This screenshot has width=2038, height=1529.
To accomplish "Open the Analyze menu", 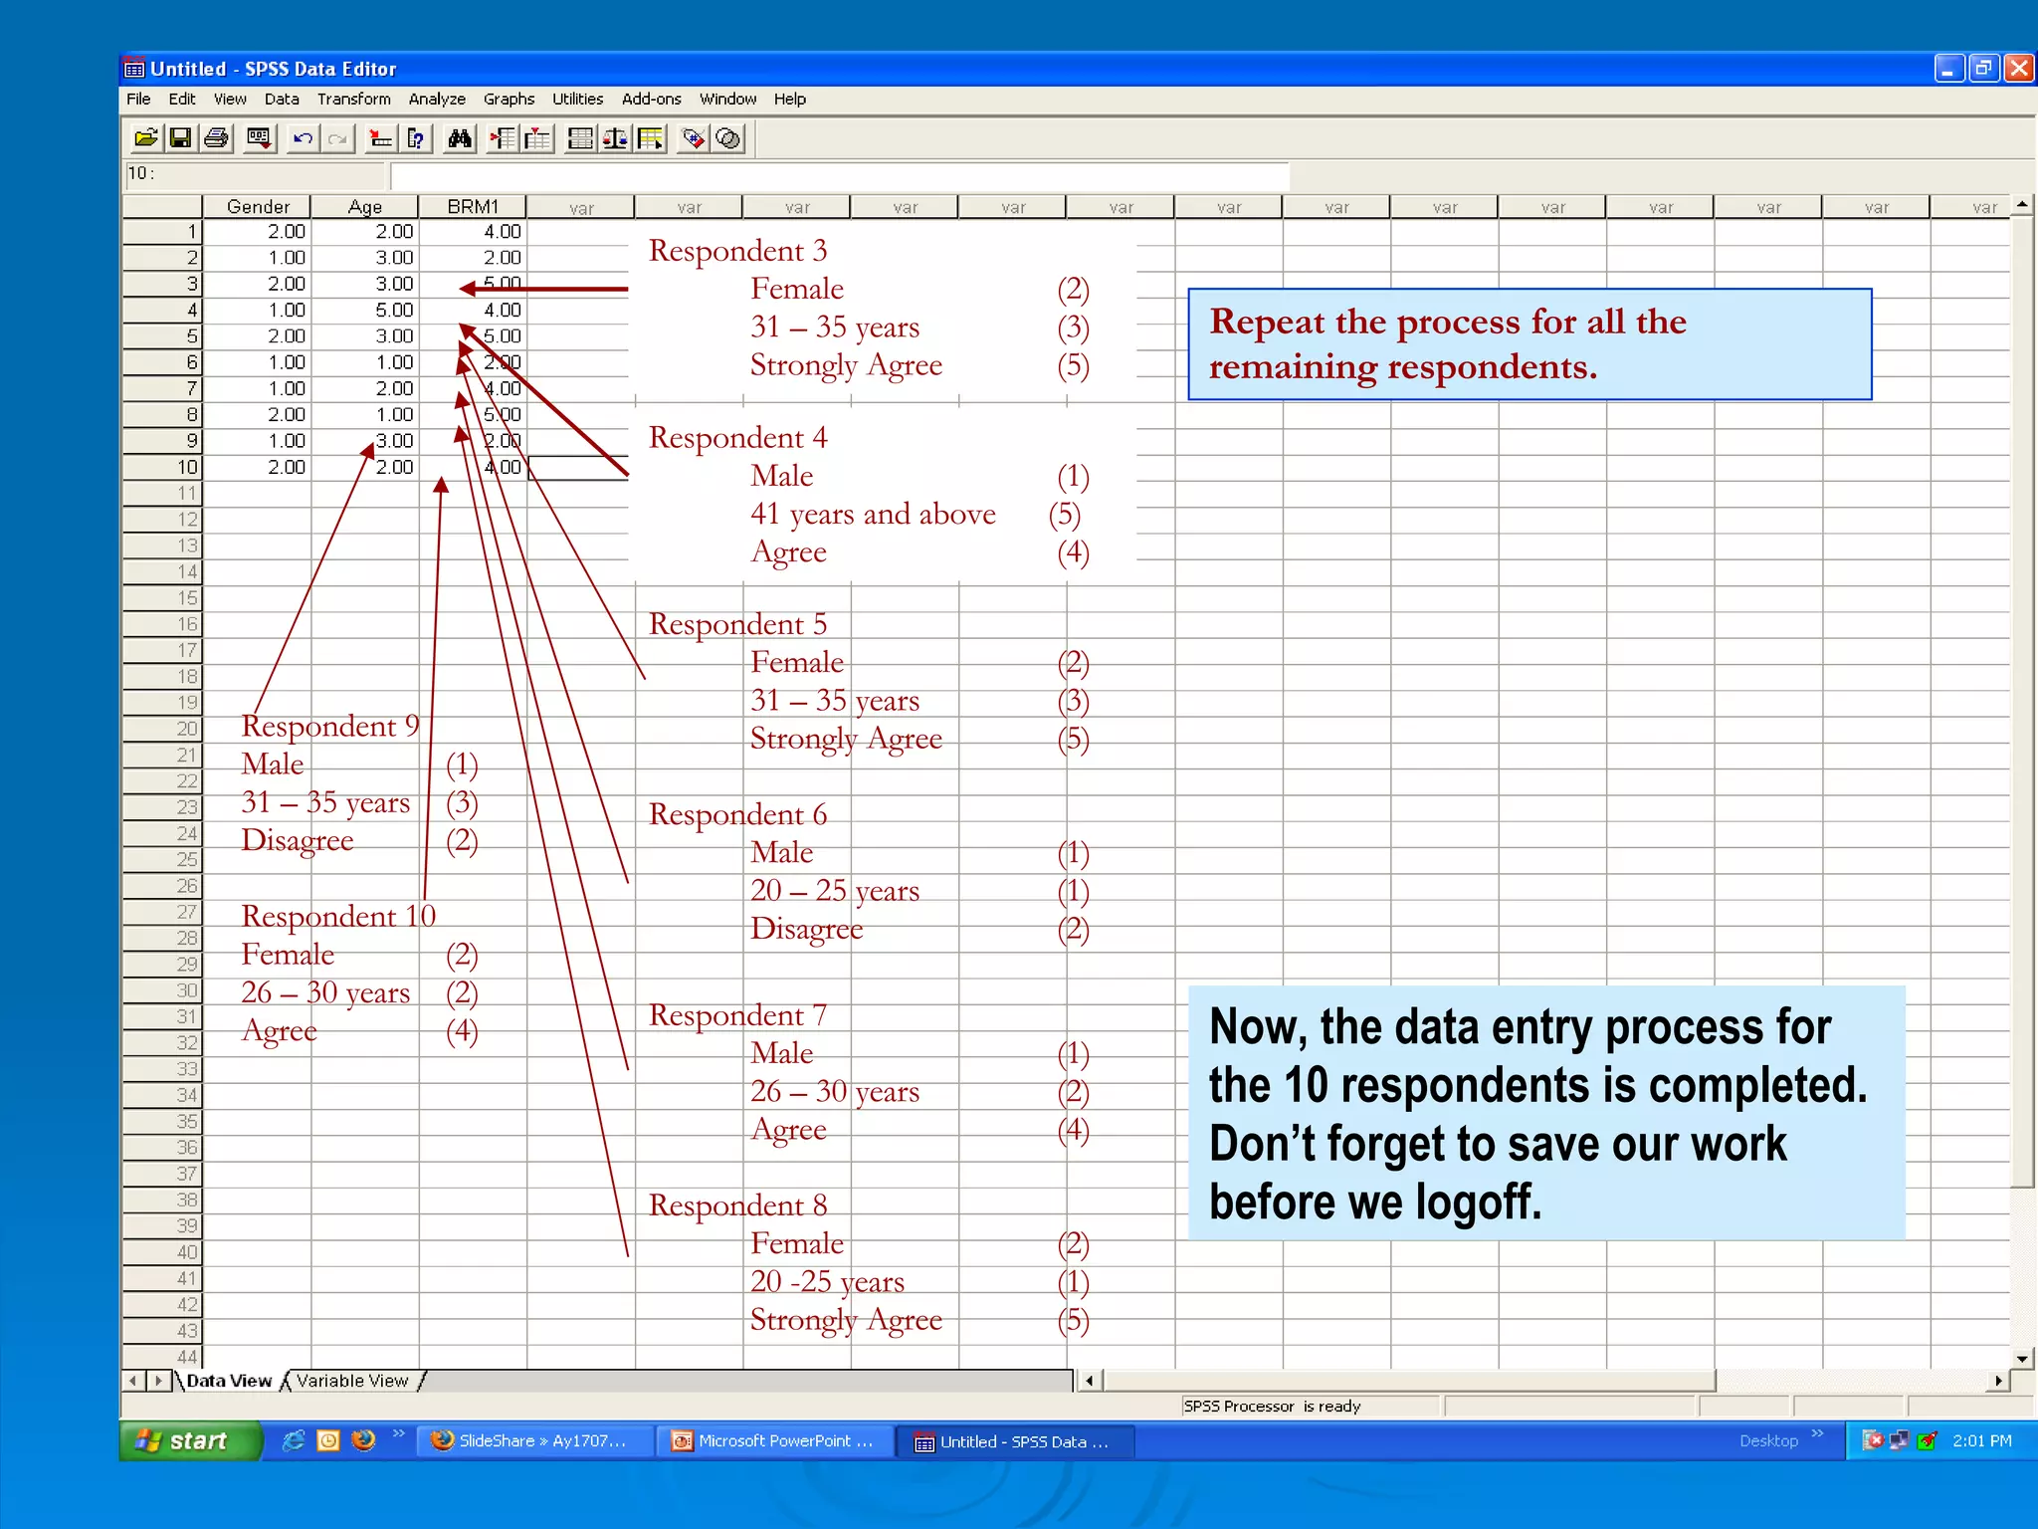I will tap(436, 99).
